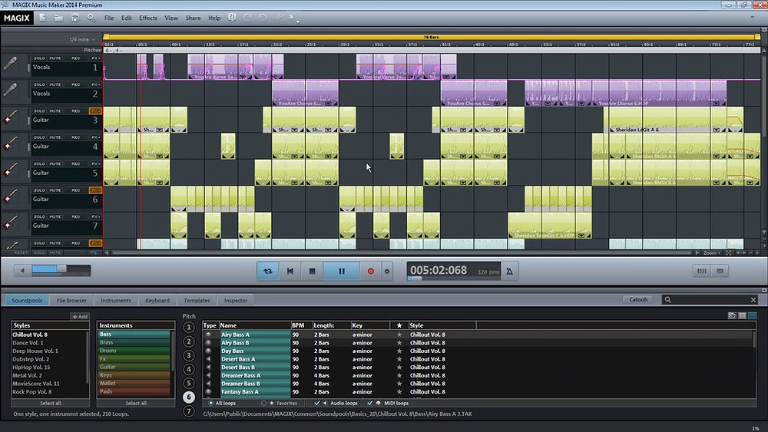Open the FX dropdown on Guitar track 5

pos(96,163)
